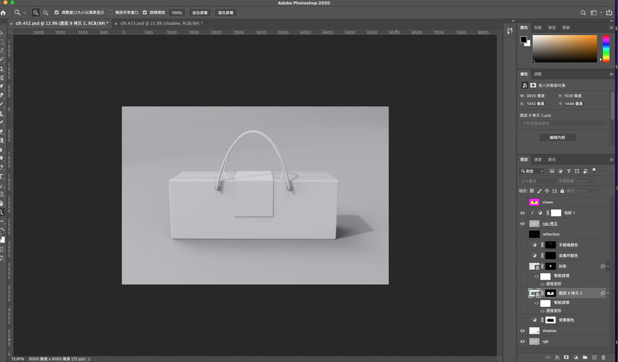The width and height of the screenshot is (618, 362).
Task: Select the Zoom In mode icon
Action: click(36, 12)
